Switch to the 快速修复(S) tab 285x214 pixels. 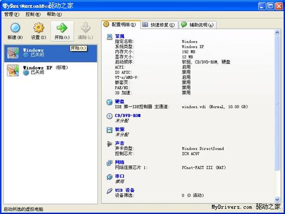[x=159, y=25]
